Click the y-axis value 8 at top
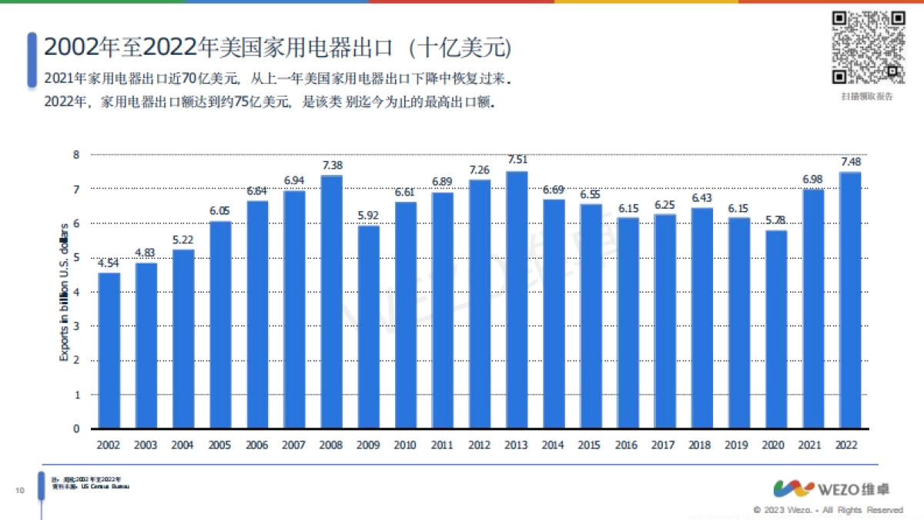This screenshot has height=520, width=924. pyautogui.click(x=76, y=153)
